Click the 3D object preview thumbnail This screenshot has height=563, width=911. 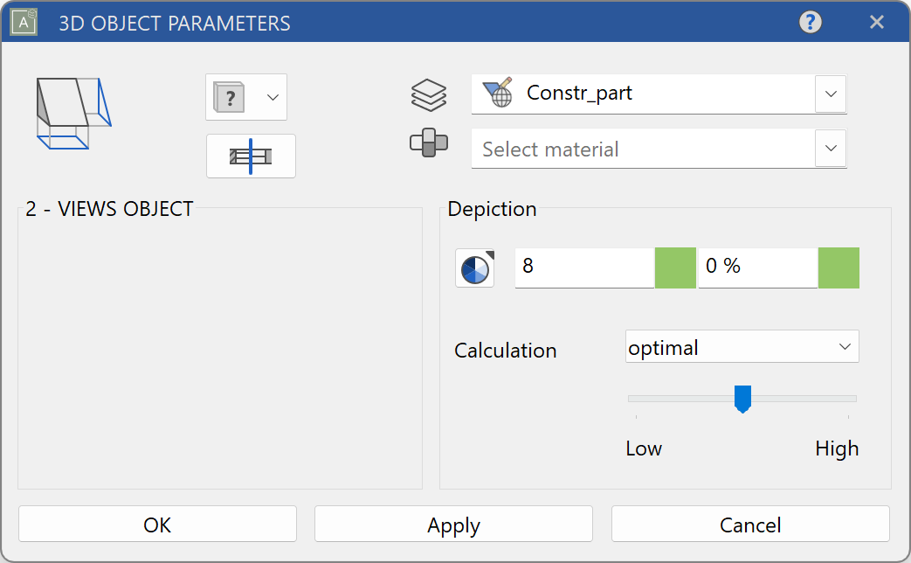[72, 112]
